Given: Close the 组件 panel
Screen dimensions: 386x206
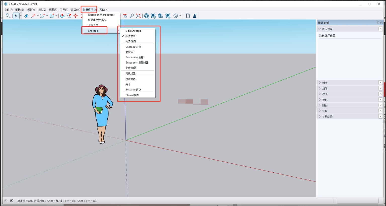Looking at the screenshot, I should [380, 88].
